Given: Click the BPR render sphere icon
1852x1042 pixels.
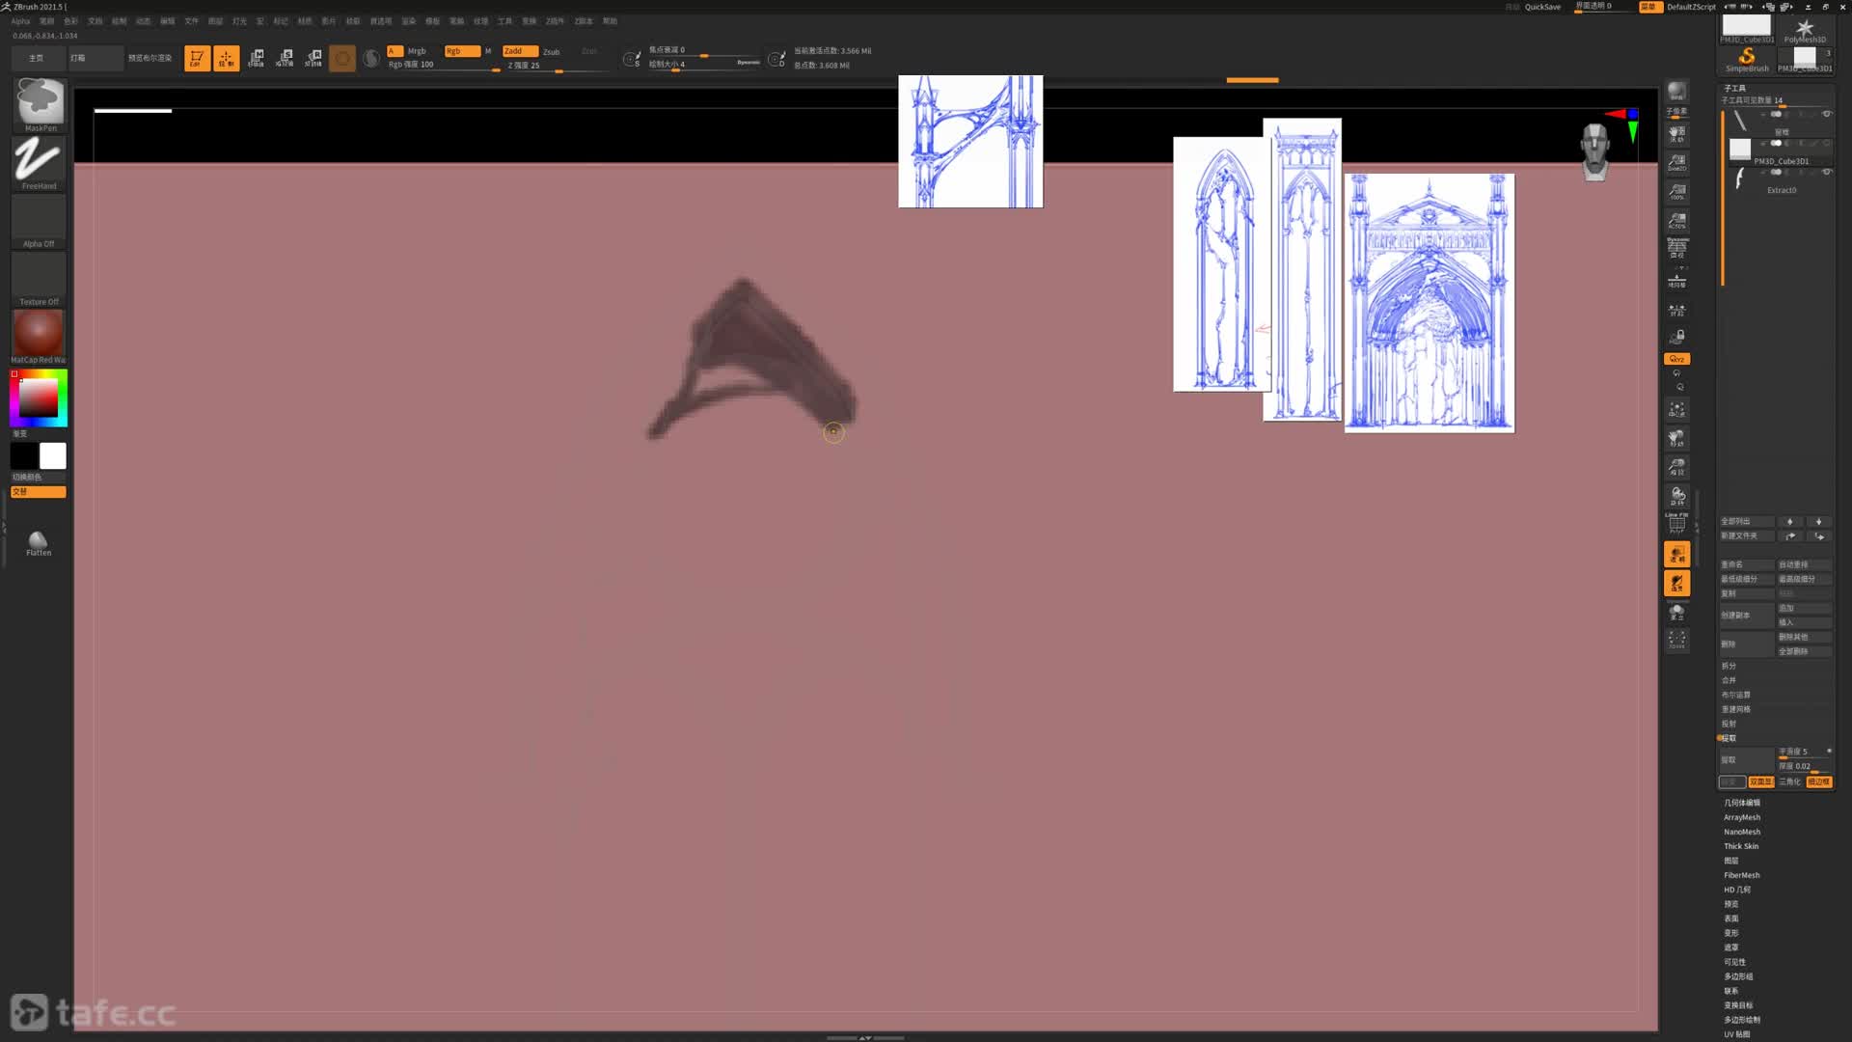Looking at the screenshot, I should click(x=1677, y=92).
